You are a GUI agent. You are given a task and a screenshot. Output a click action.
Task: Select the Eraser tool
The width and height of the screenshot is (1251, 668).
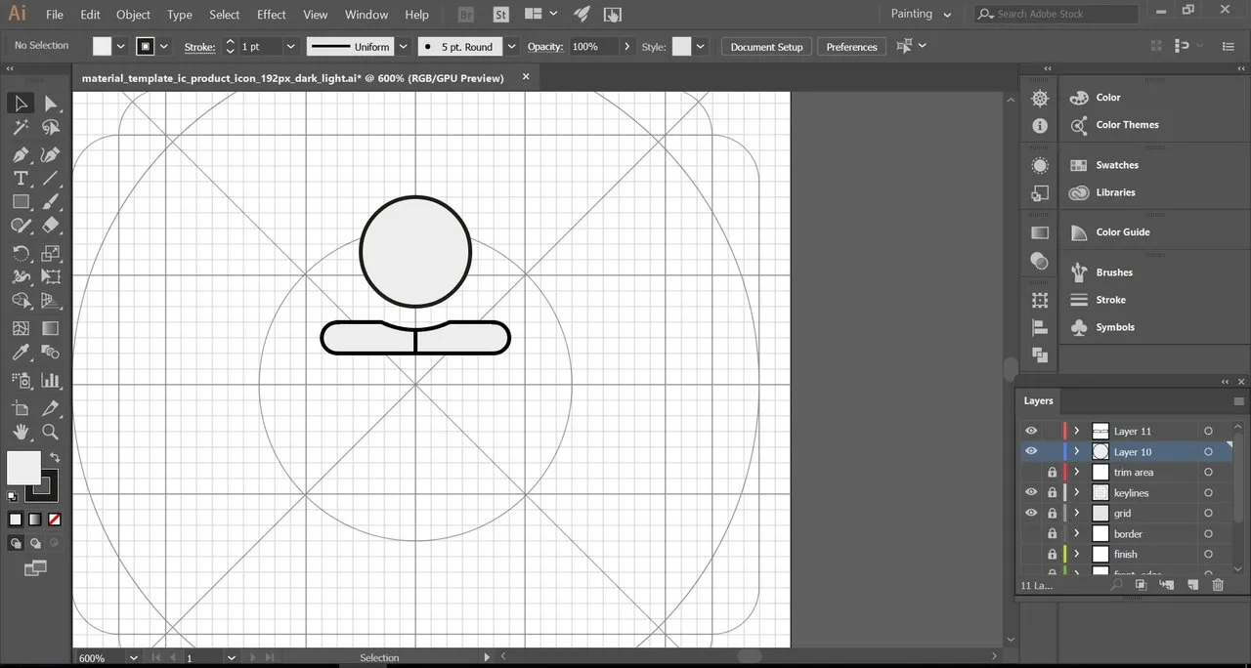(51, 226)
